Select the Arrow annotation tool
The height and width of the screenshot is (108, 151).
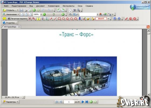(51, 19)
